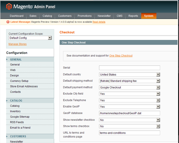Screen dimensions: 179x143
Task: Select RSS Feeds section
Action: 30,122
